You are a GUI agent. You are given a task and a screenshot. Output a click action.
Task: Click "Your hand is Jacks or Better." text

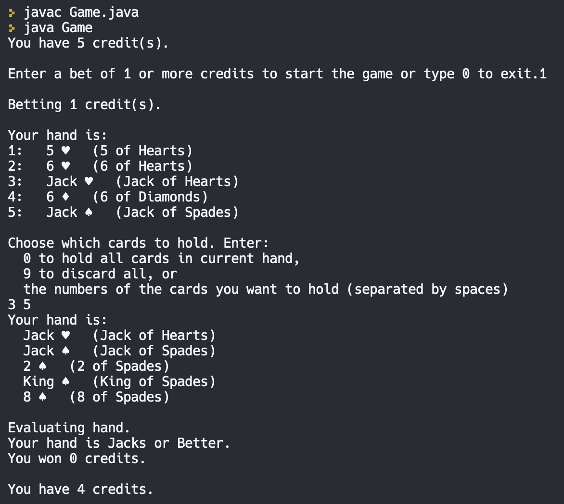[x=119, y=443]
